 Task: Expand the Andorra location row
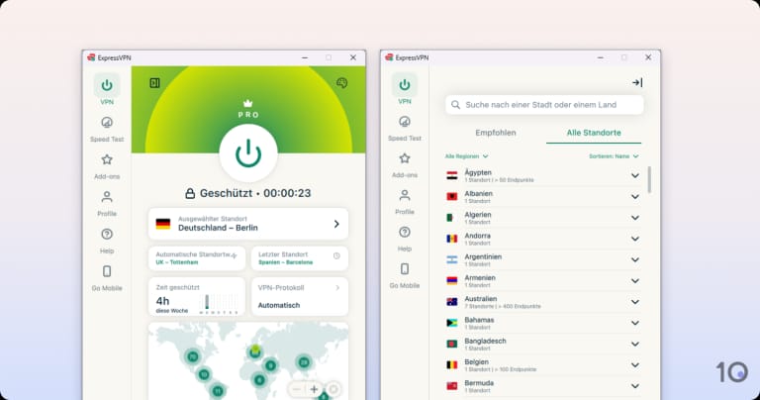point(634,239)
